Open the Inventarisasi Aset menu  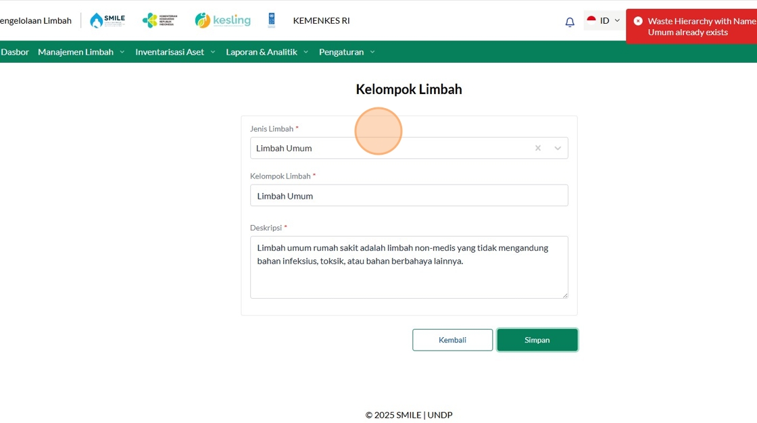click(175, 52)
